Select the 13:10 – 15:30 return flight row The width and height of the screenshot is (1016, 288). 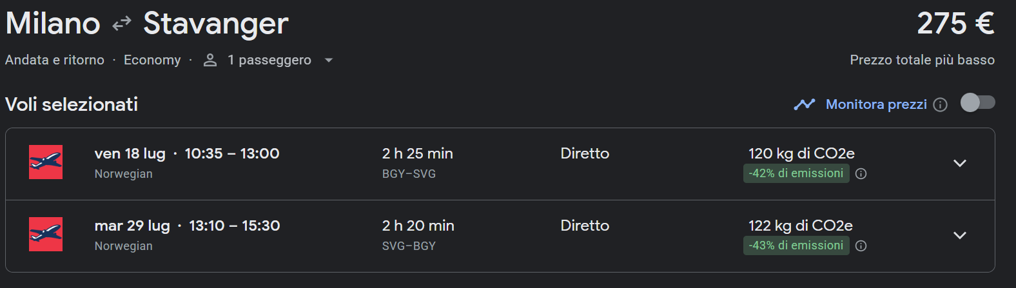click(x=235, y=226)
